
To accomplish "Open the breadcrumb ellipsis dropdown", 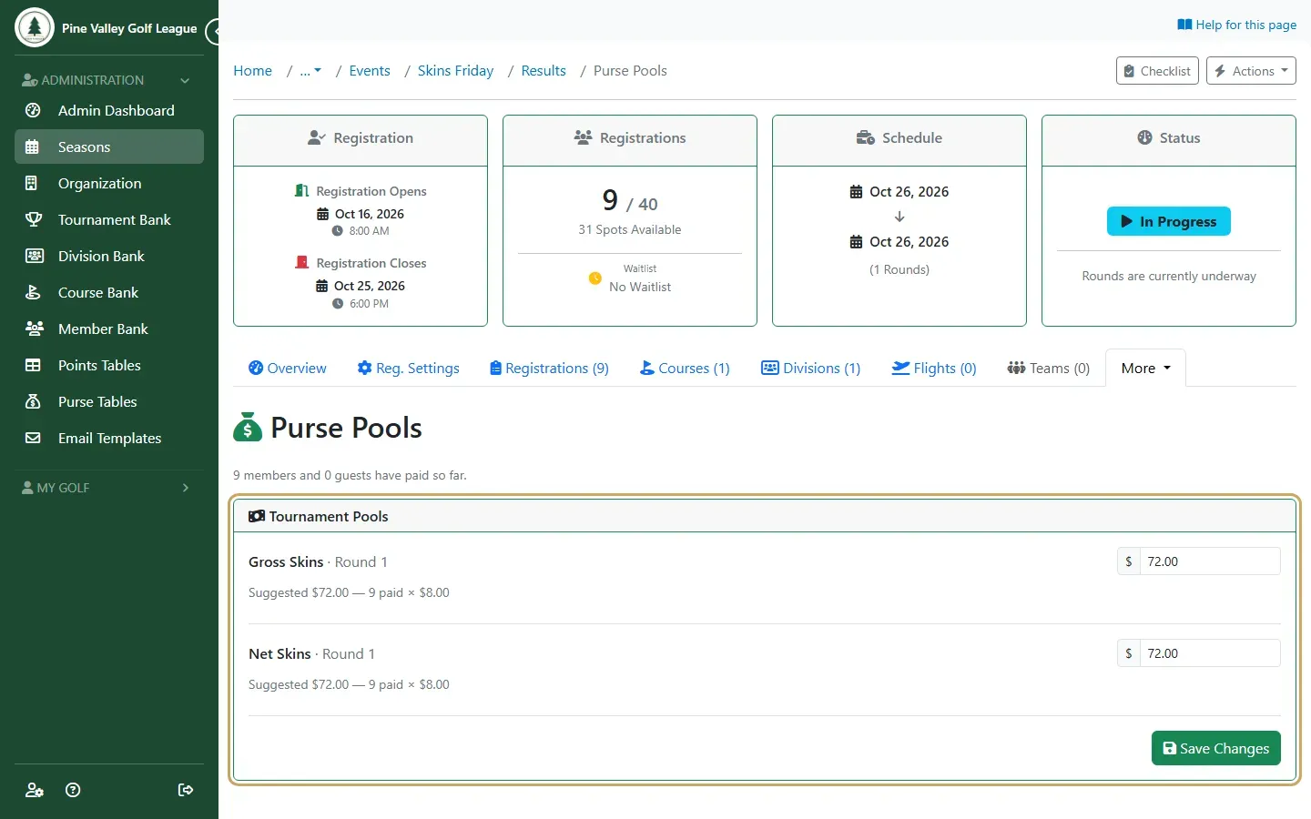I will click(x=310, y=71).
